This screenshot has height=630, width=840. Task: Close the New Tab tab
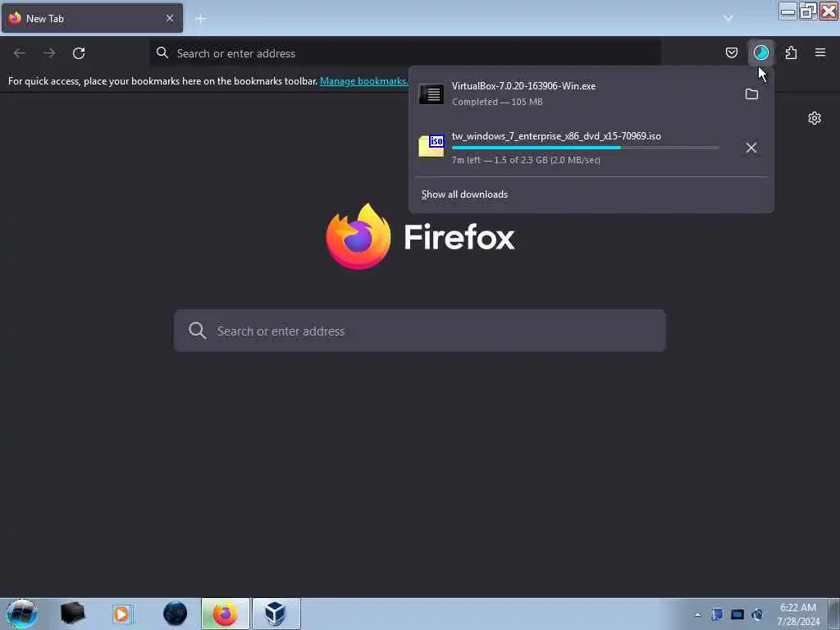[x=170, y=18]
